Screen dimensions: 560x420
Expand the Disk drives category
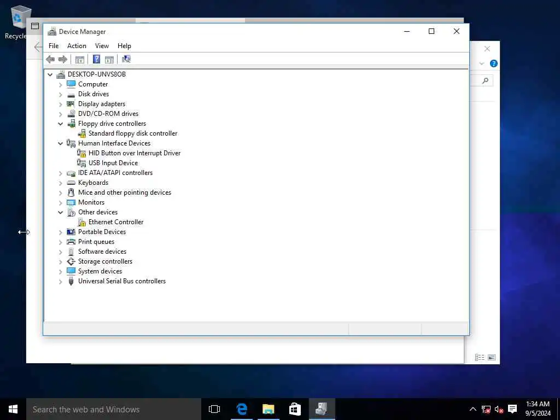coord(60,94)
